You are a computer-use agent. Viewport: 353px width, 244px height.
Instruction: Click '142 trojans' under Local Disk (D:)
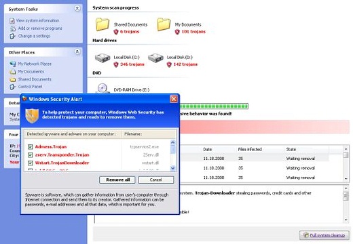(185, 64)
